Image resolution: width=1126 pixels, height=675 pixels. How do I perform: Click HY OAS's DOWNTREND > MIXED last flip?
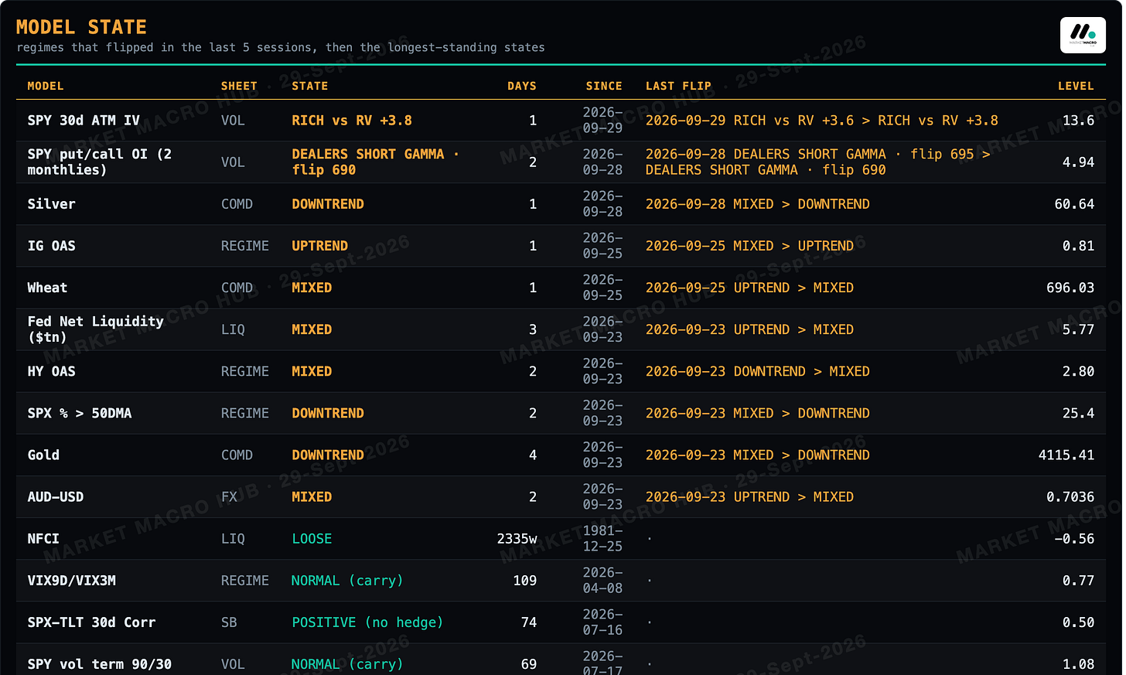pyautogui.click(x=758, y=371)
